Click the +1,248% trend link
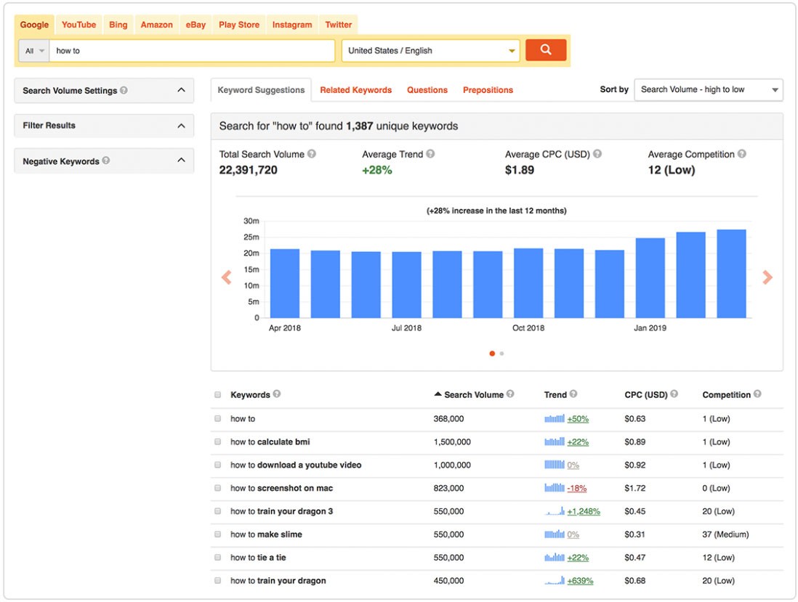Image resolution: width=798 pixels, height=602 pixels. 584,511
